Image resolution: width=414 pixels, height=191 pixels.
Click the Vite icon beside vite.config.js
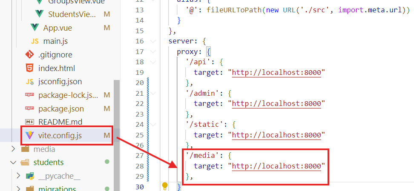coord(29,136)
